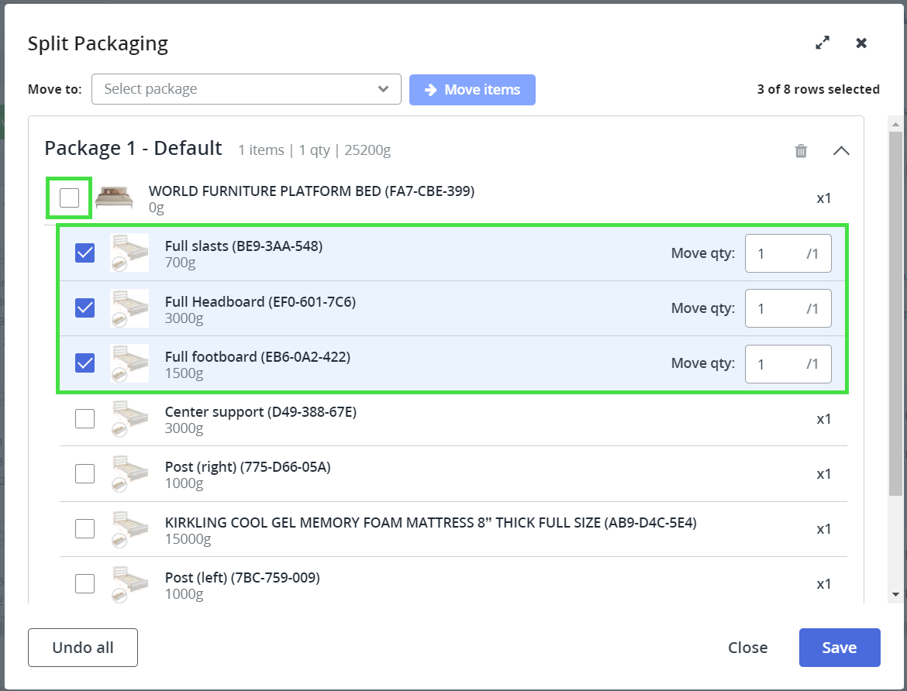907x691 pixels.
Task: Click the expand dialog arrows icon
Action: coord(823,43)
